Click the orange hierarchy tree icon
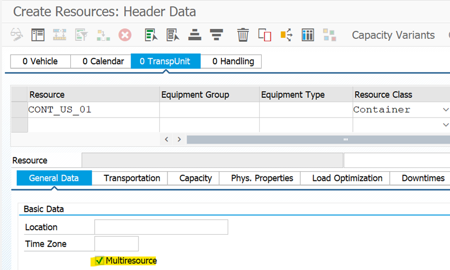This screenshot has height=270, width=450. (x=286, y=35)
